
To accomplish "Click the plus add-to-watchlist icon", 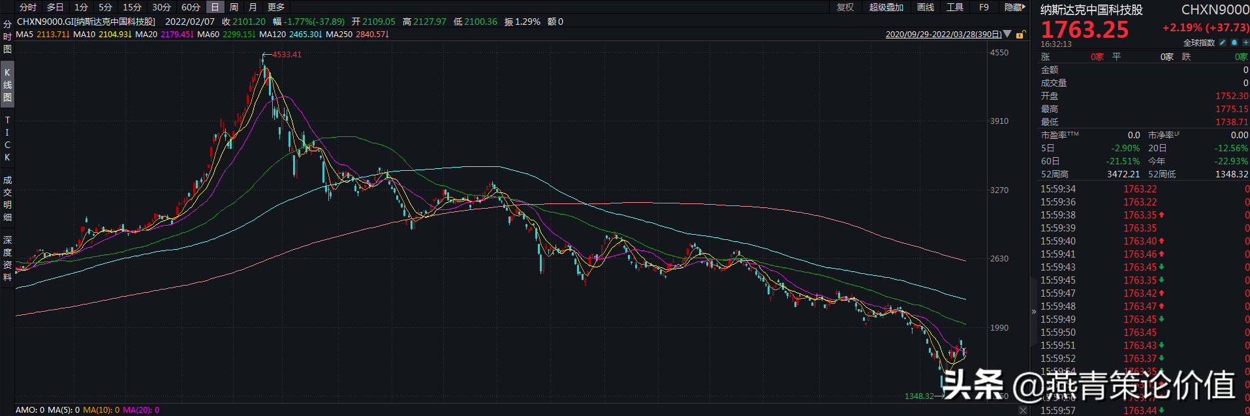I will (1245, 42).
